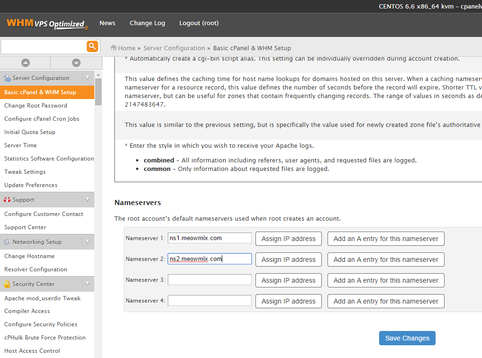The height and width of the screenshot is (358, 482).
Task: Focus the empty Nameserver 4 field
Action: click(x=209, y=301)
